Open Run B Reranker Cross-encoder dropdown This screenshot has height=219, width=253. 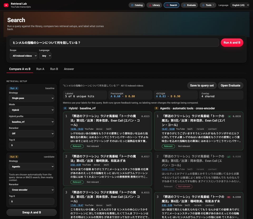32,190
